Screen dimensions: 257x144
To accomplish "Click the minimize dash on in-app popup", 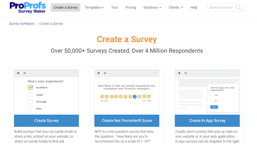I will 236,83.
